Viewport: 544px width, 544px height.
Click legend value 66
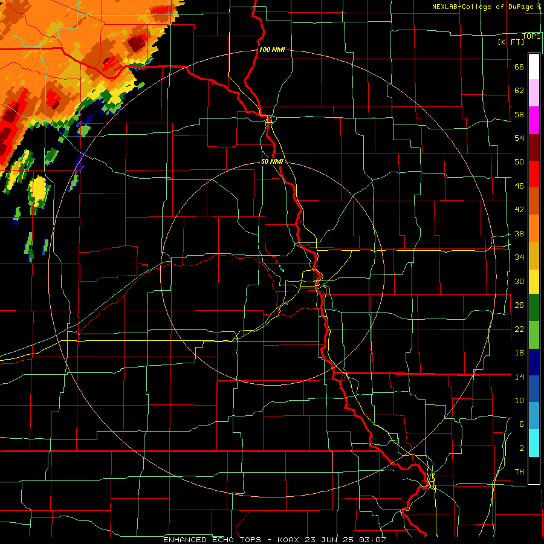pyautogui.click(x=519, y=67)
